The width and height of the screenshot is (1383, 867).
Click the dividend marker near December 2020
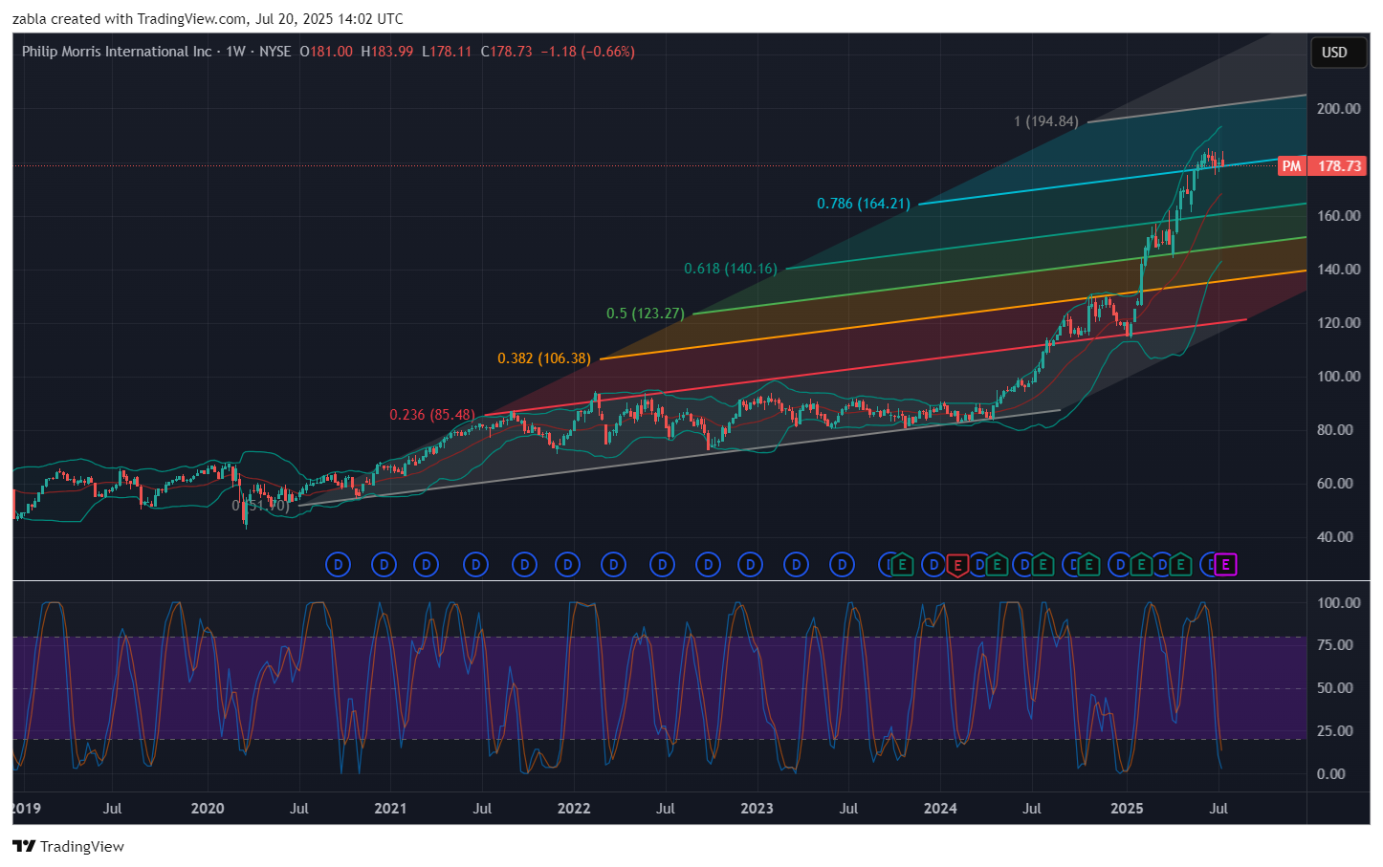[x=384, y=565]
